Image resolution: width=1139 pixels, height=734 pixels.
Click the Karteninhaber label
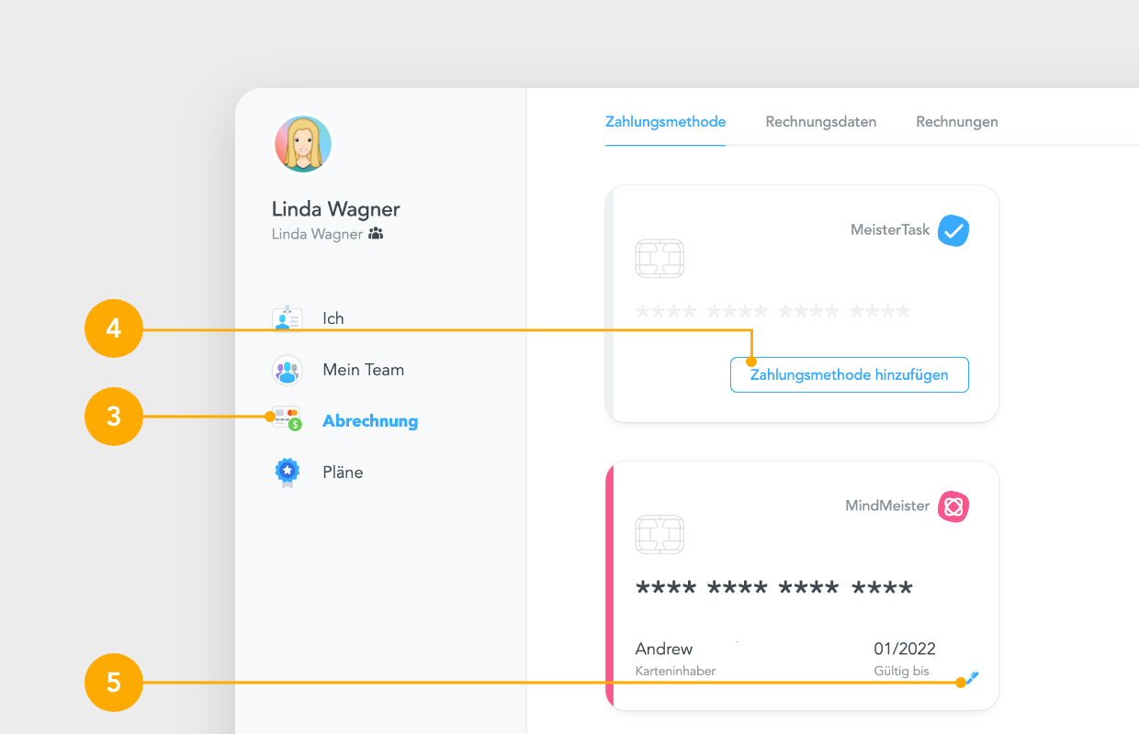(675, 671)
